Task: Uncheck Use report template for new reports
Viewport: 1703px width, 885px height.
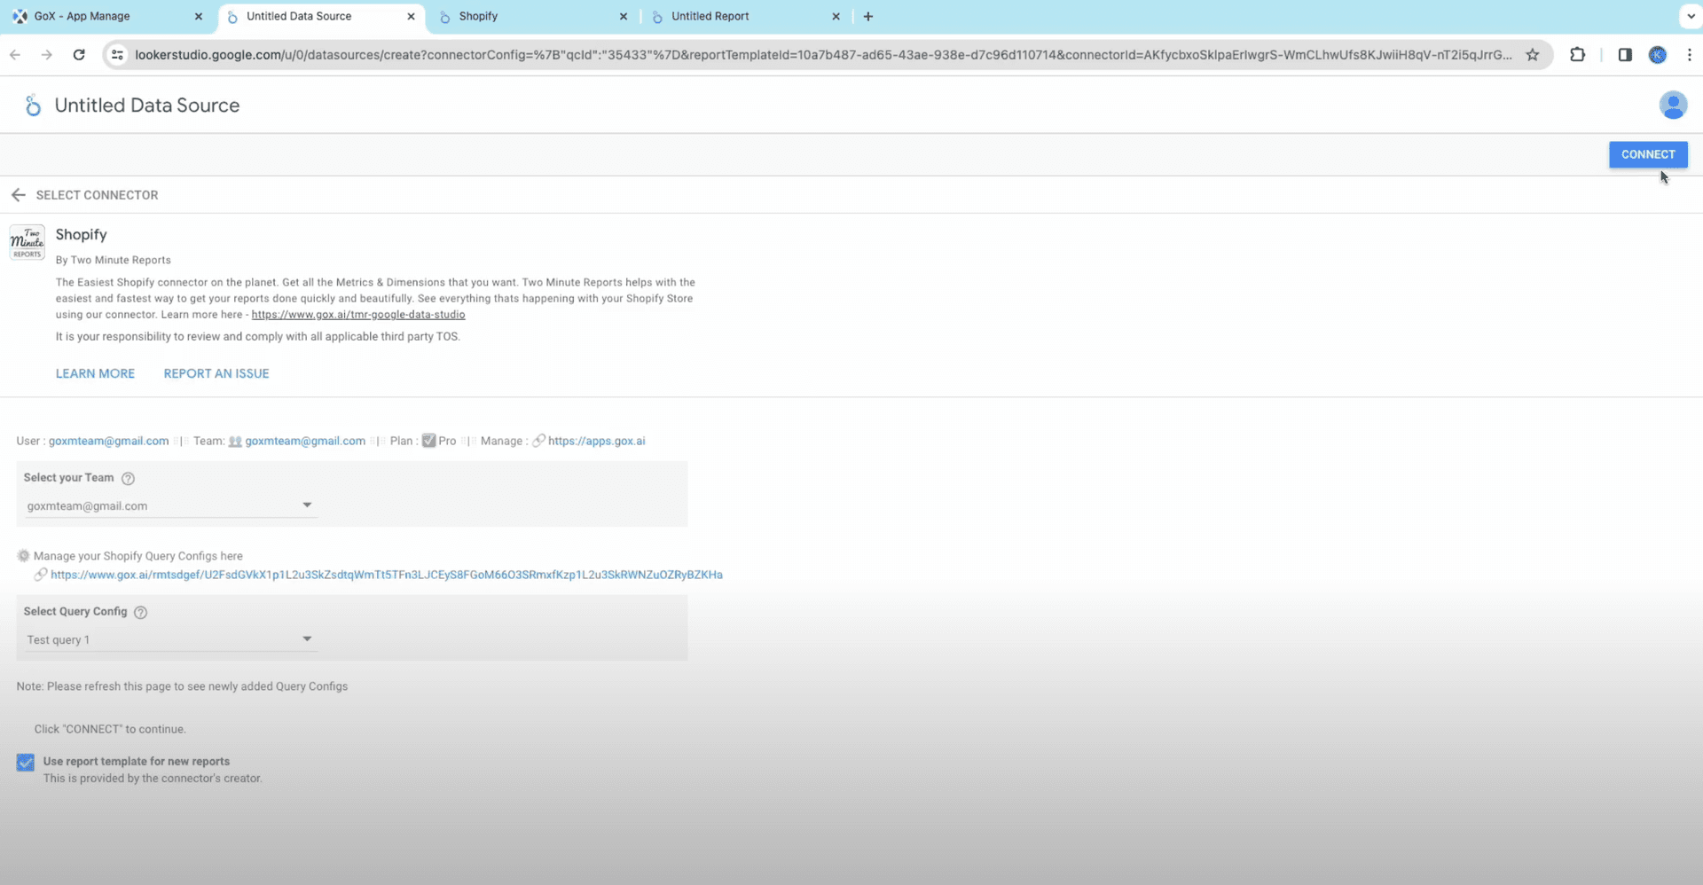Action: tap(26, 763)
